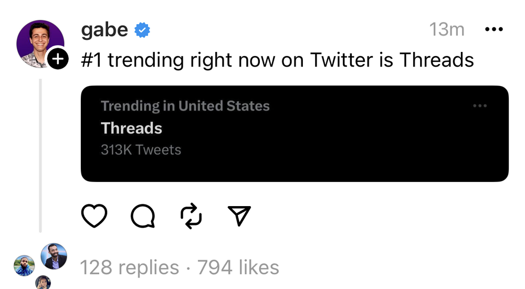Click the blue verified badge beside gabe
The image size is (525, 289).
coord(142,30)
